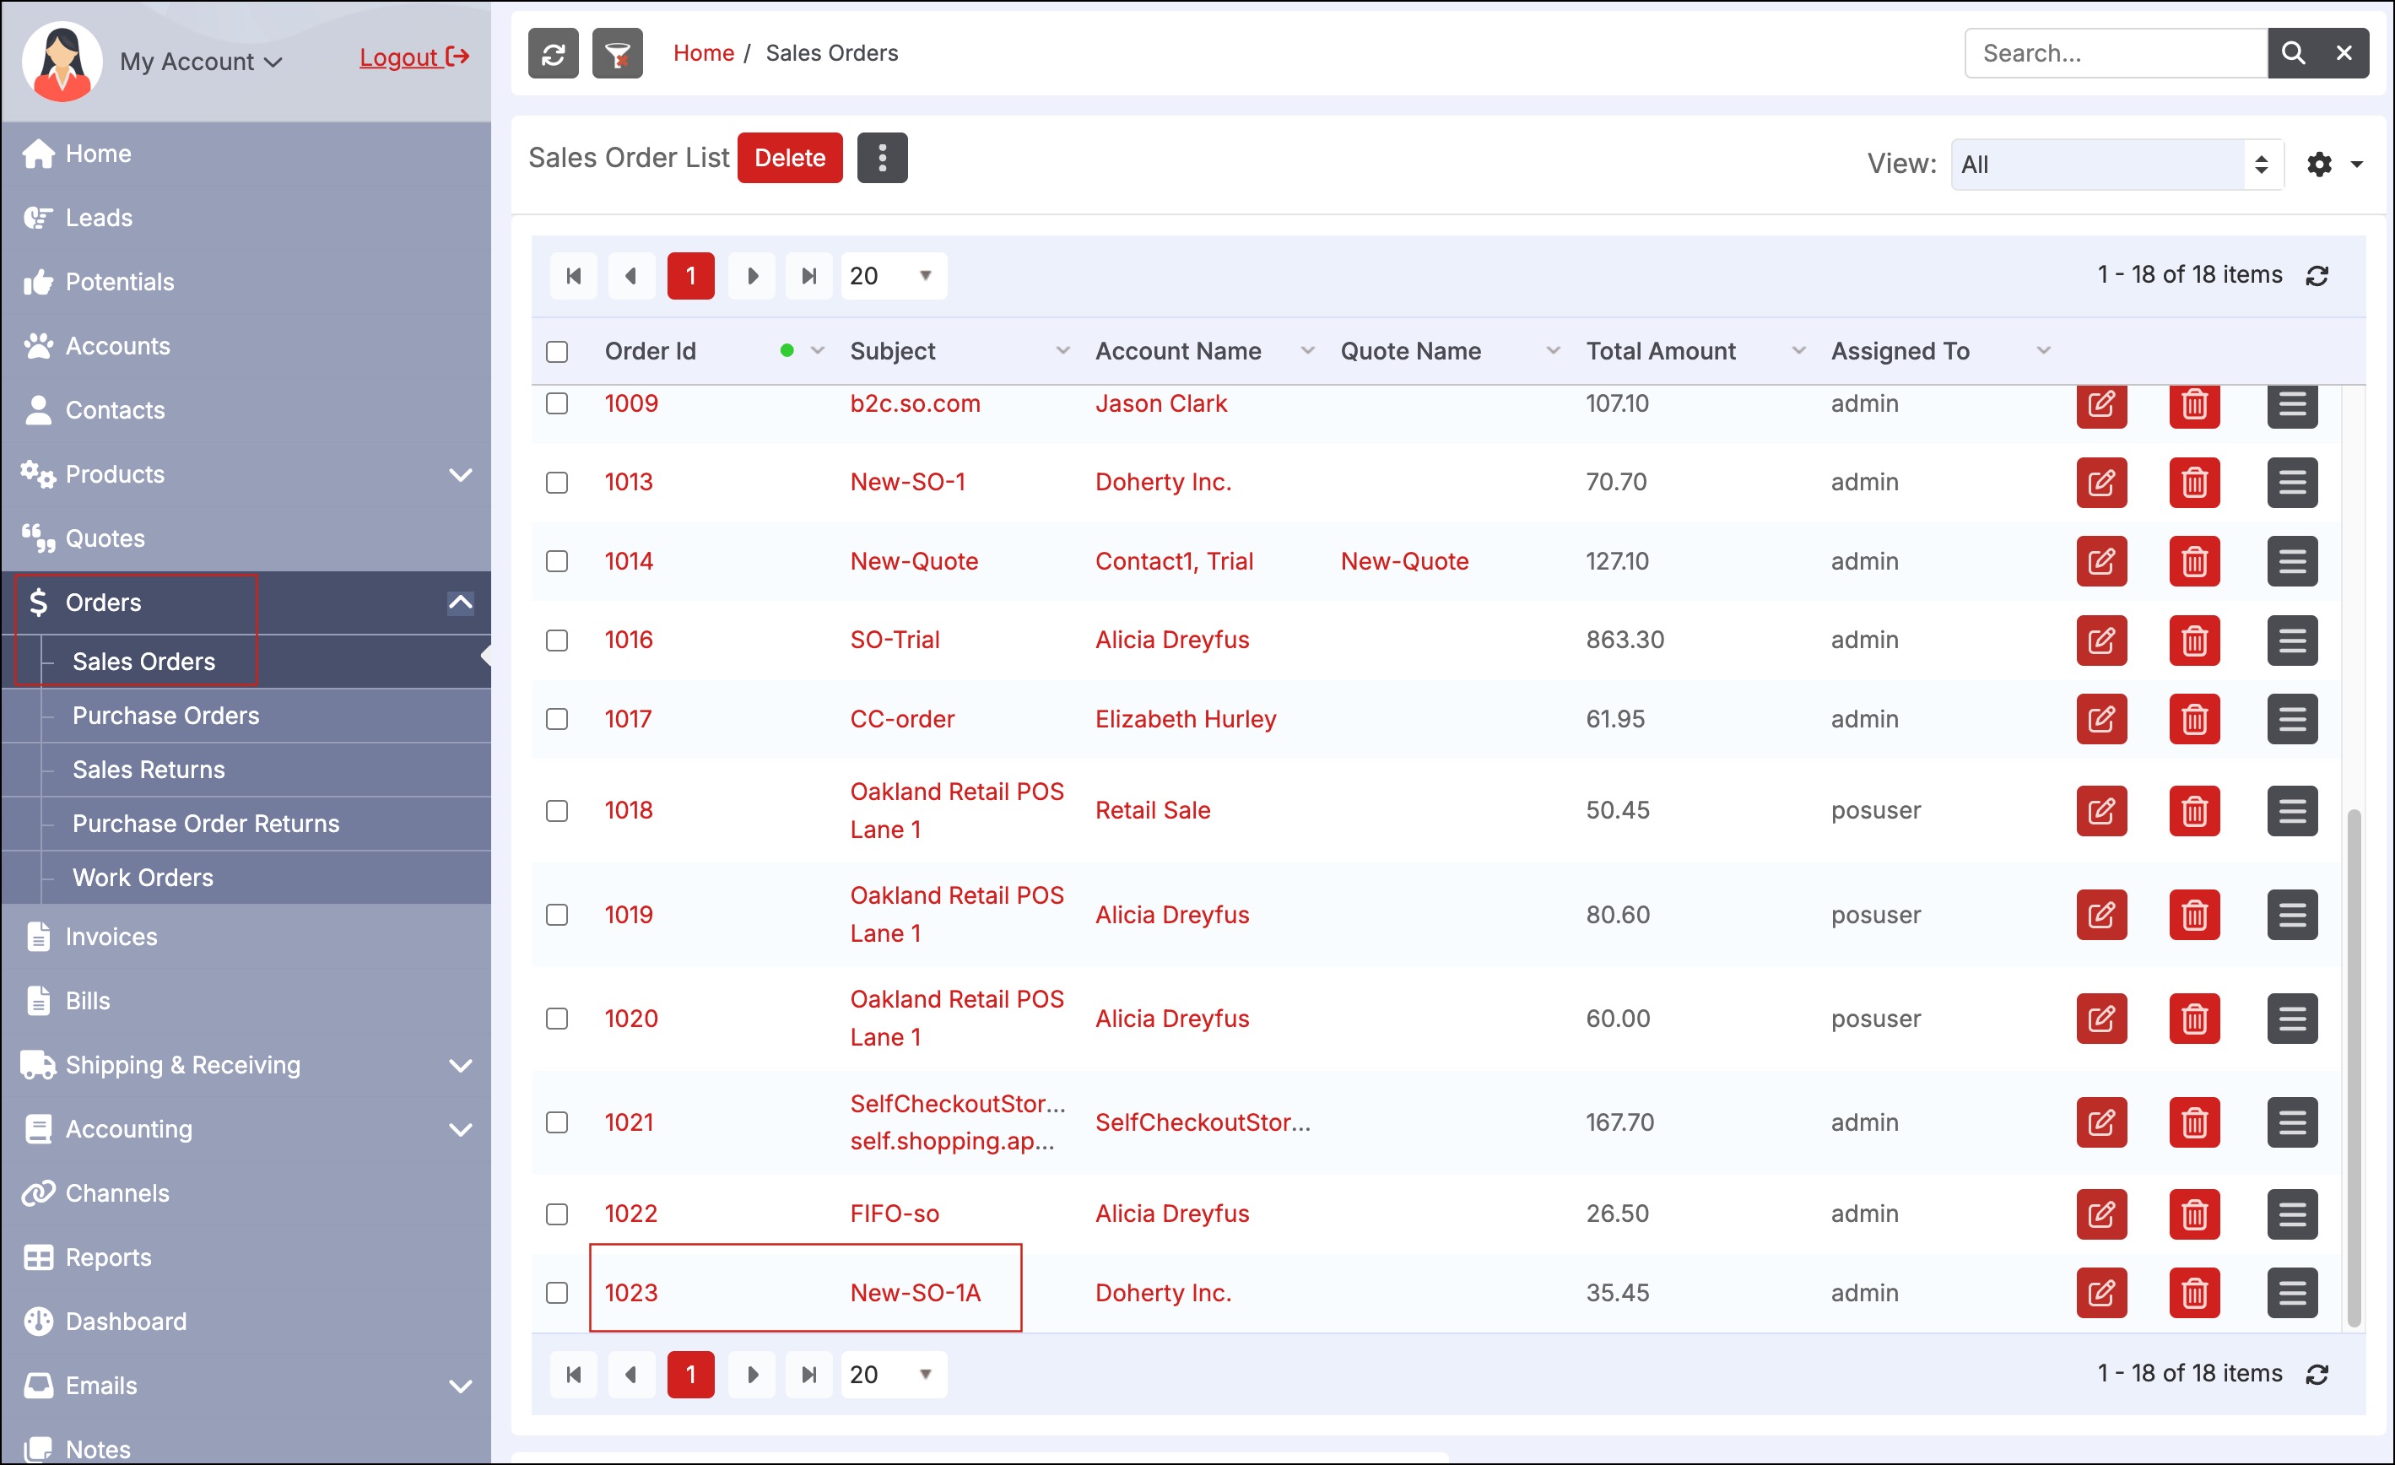The height and width of the screenshot is (1465, 2395).
Task: Delete order 1023 with trash icon
Action: (x=2194, y=1293)
